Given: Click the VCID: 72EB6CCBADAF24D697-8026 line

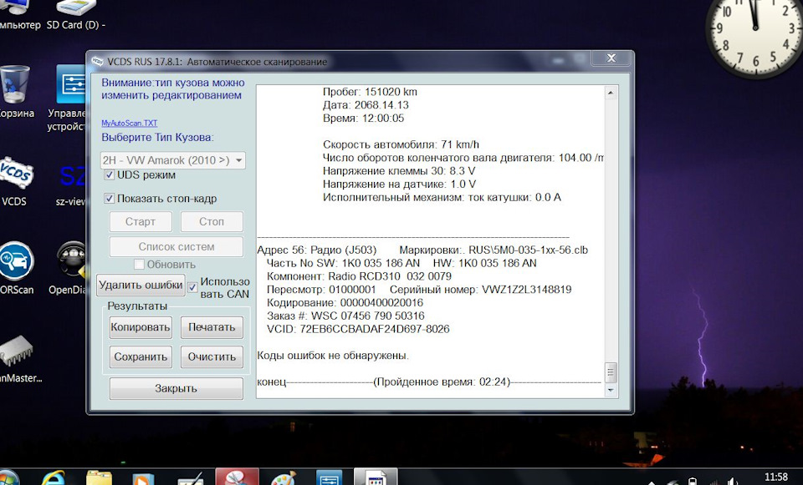Looking at the screenshot, I should (x=358, y=329).
